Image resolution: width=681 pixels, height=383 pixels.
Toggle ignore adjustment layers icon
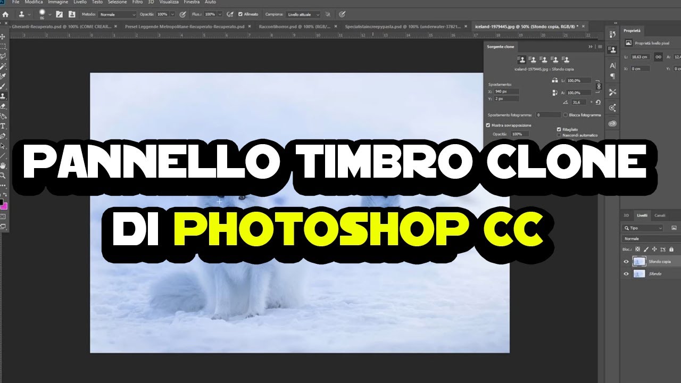327,14
